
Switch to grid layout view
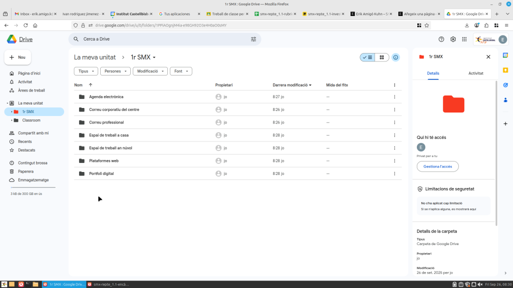(382, 57)
